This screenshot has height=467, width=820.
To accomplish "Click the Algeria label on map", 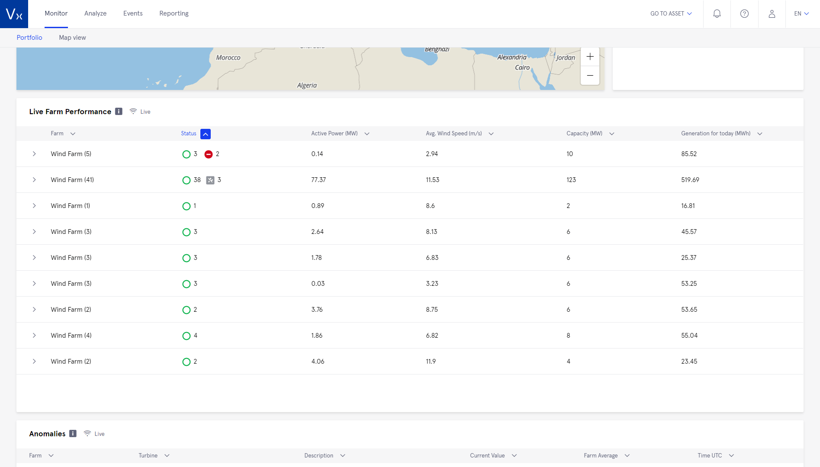I will (307, 86).
